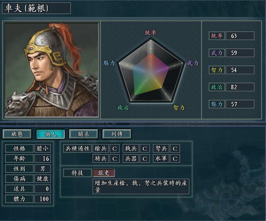Select the 個人 tab
Screen dimensions: 266x221
[x=50, y=134]
